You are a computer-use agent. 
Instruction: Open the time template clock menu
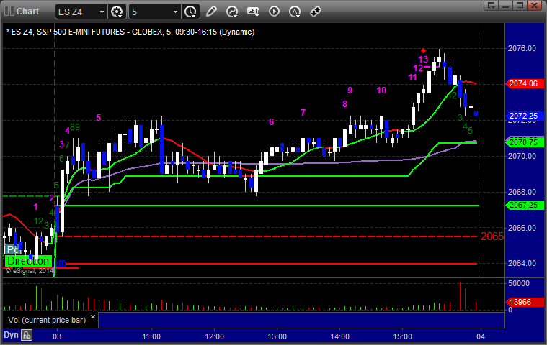pyautogui.click(x=190, y=11)
